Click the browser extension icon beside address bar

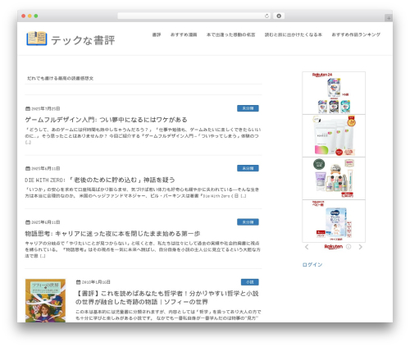point(279,16)
